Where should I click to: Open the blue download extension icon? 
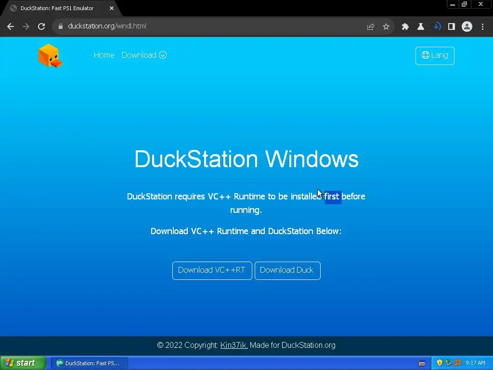[x=437, y=26]
